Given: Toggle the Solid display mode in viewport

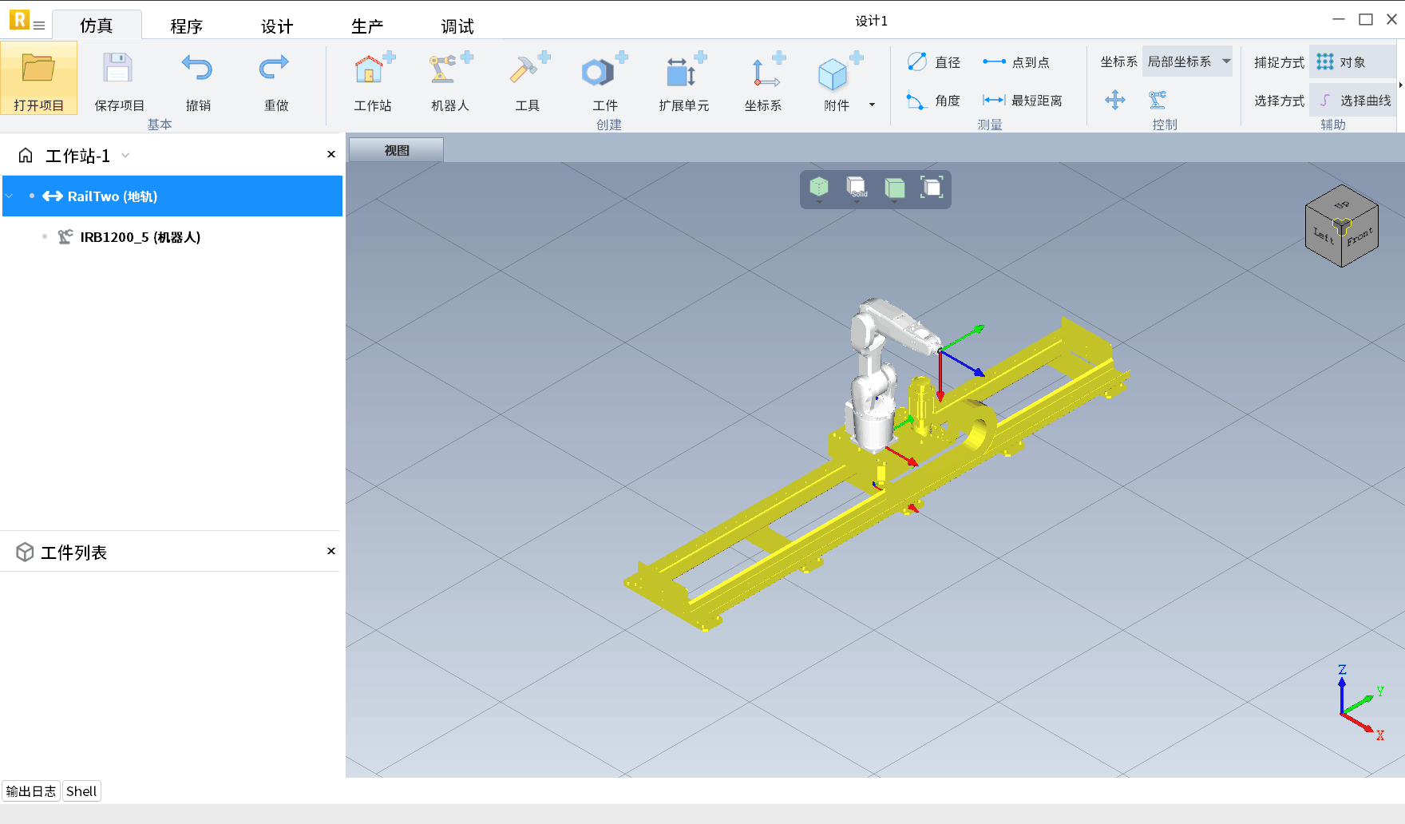Looking at the screenshot, I should tap(857, 188).
